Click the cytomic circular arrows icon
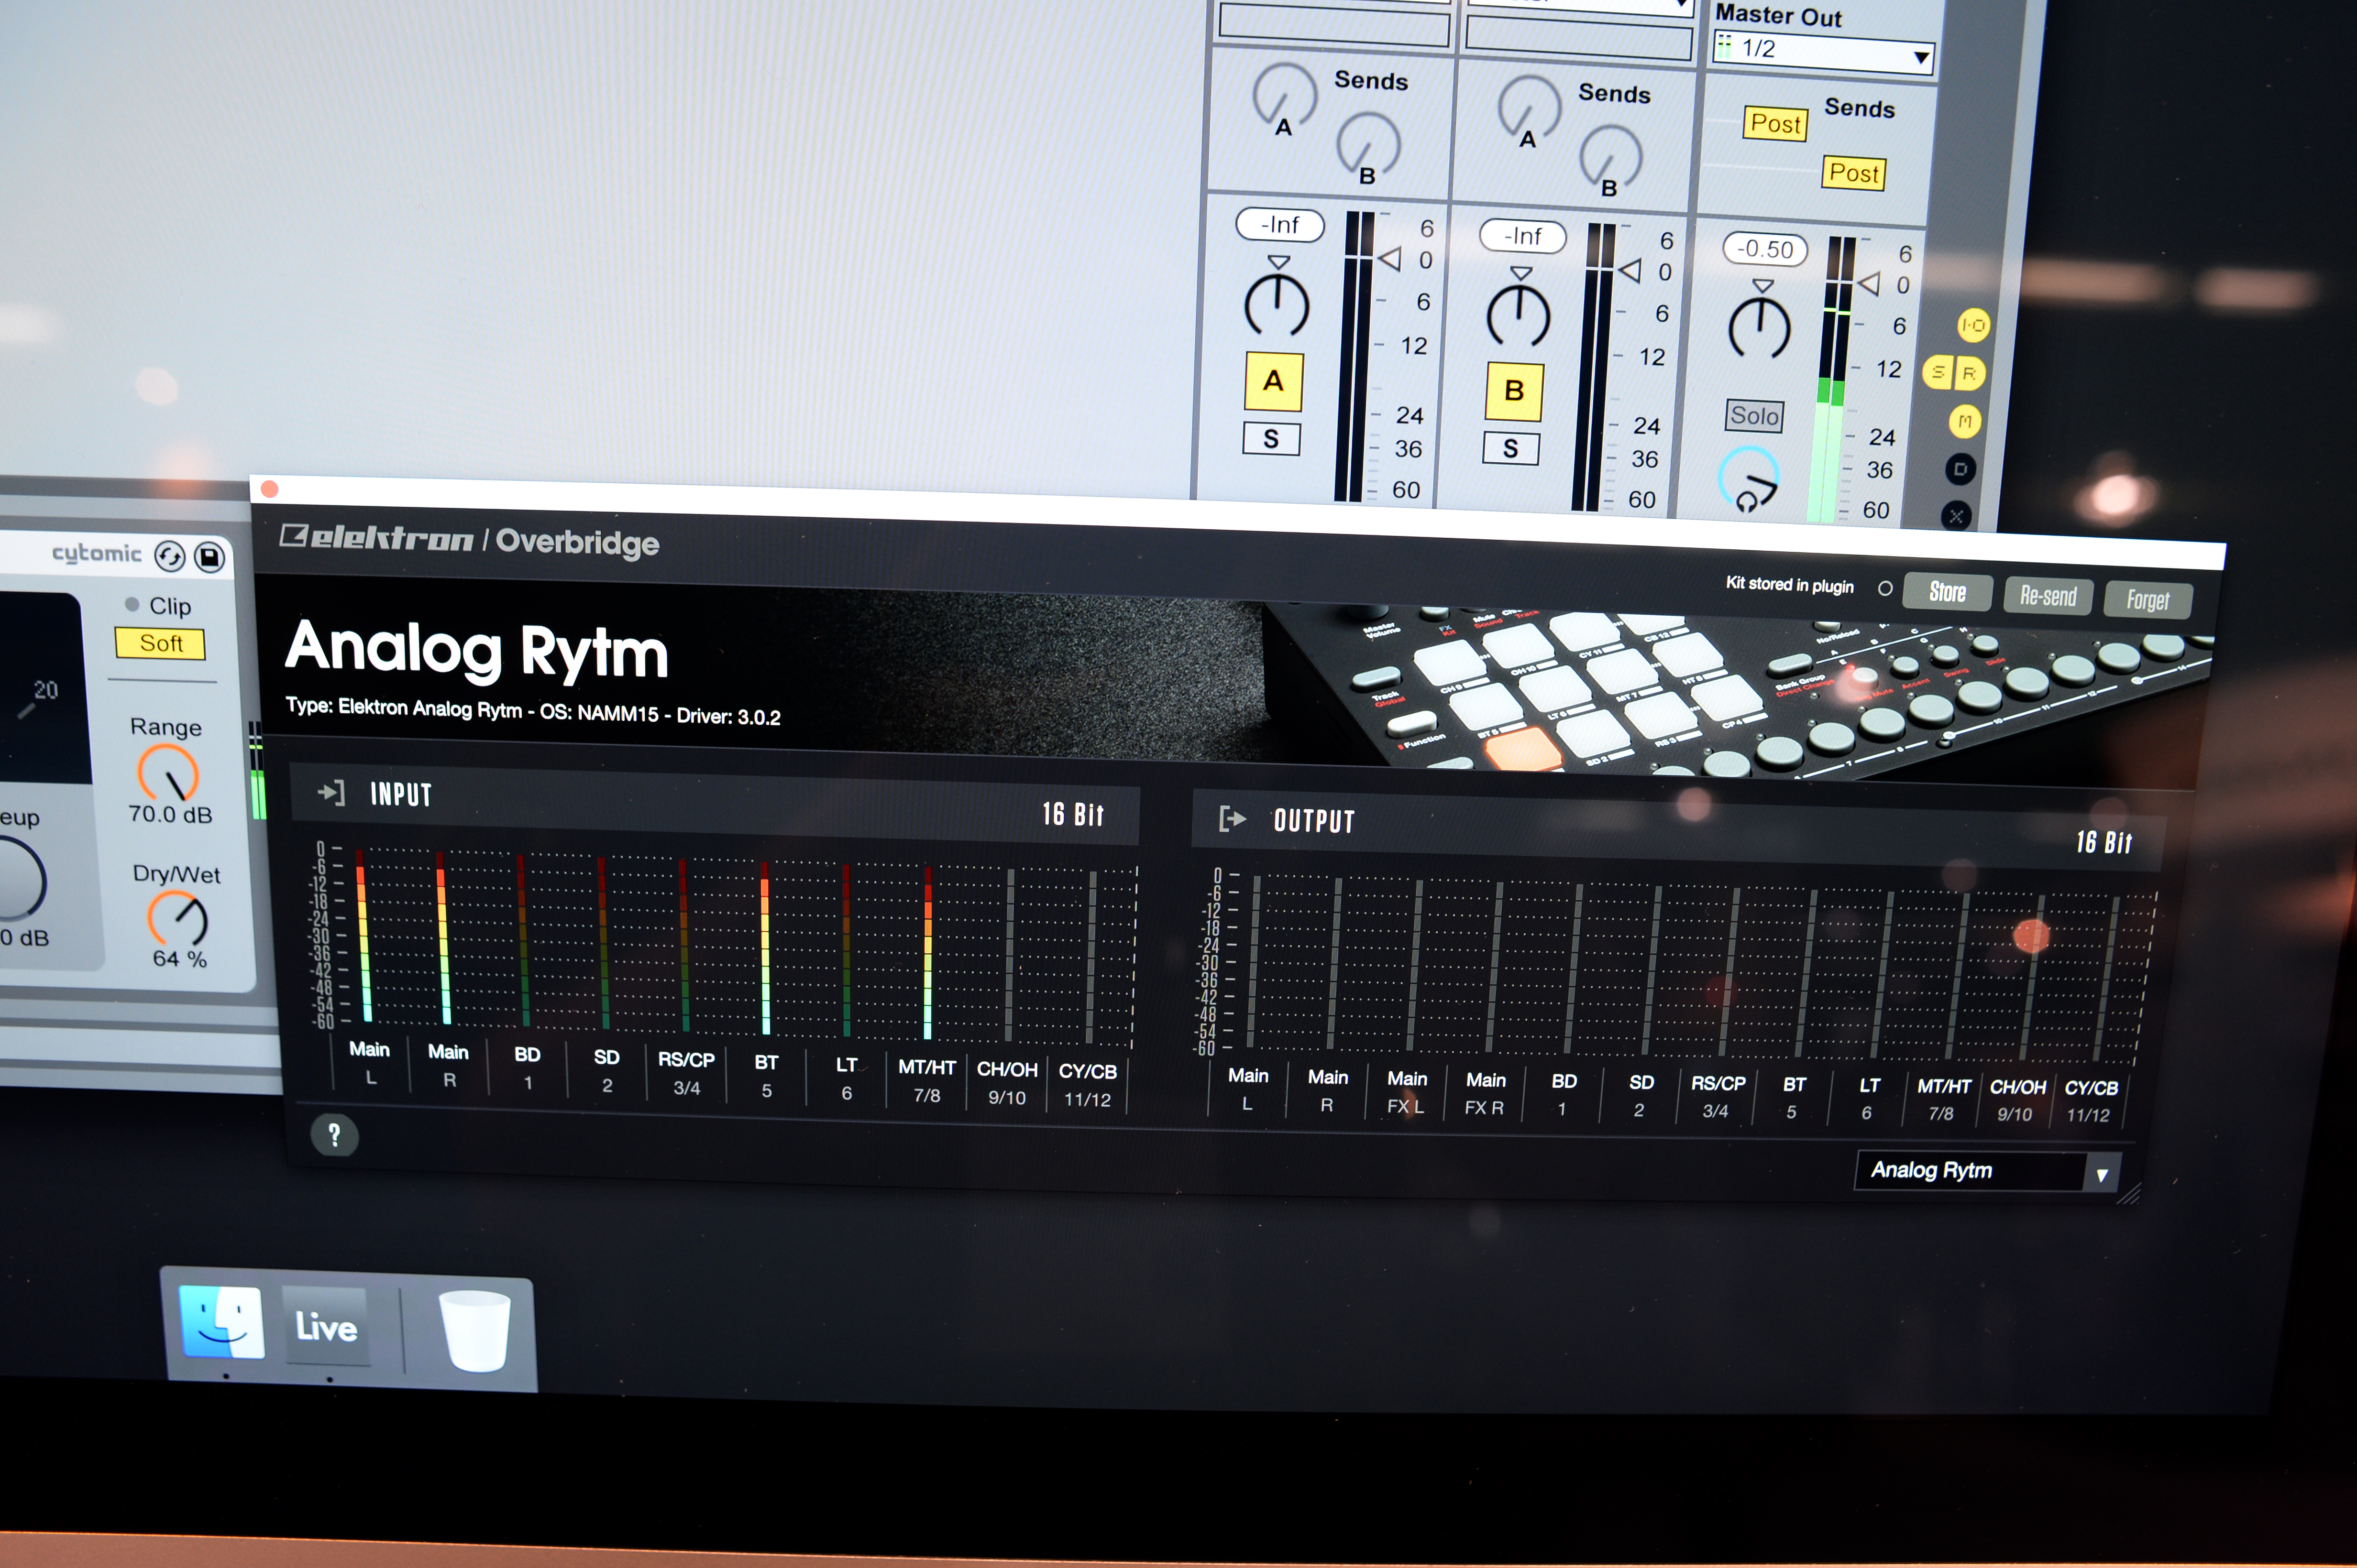The width and height of the screenshot is (2357, 1568). pyautogui.click(x=170, y=556)
